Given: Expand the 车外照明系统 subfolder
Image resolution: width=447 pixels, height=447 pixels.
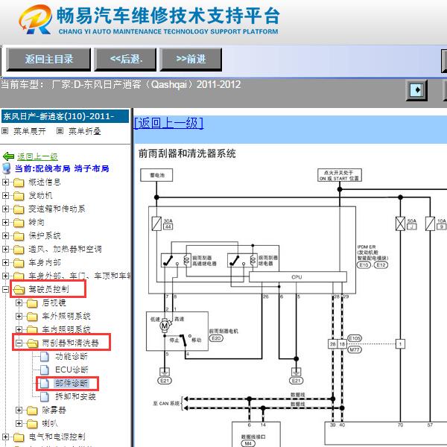Looking at the screenshot, I should pyautogui.click(x=19, y=316).
